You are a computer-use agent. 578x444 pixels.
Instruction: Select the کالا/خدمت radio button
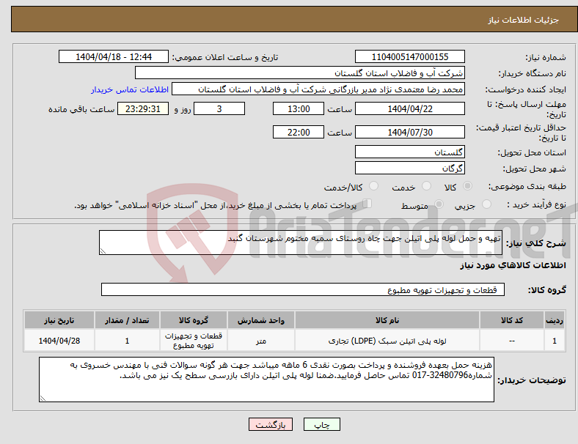374,186
